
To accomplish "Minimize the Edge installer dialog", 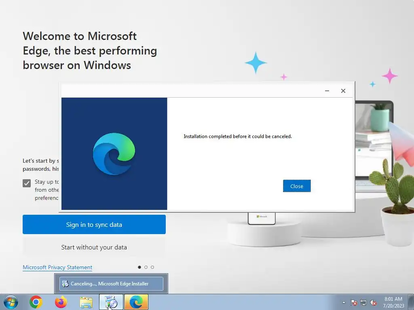I will coord(327,91).
